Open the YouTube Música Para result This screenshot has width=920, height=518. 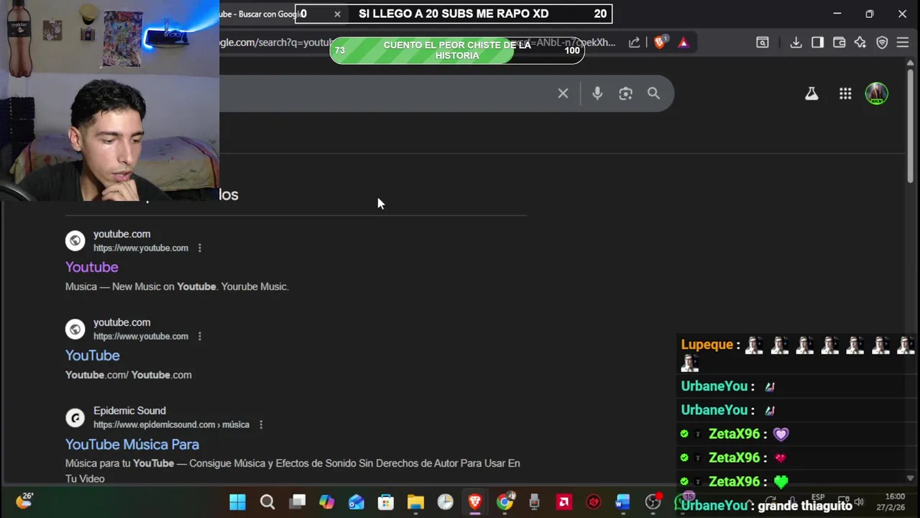pyautogui.click(x=132, y=445)
